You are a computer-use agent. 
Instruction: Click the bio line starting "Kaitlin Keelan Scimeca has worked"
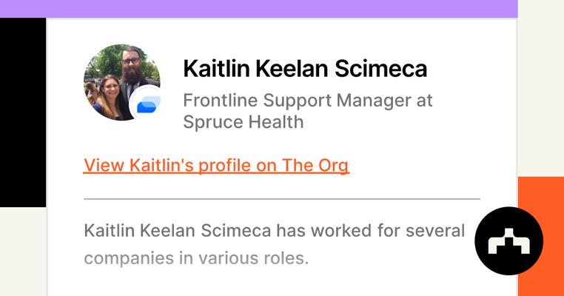[274, 230]
